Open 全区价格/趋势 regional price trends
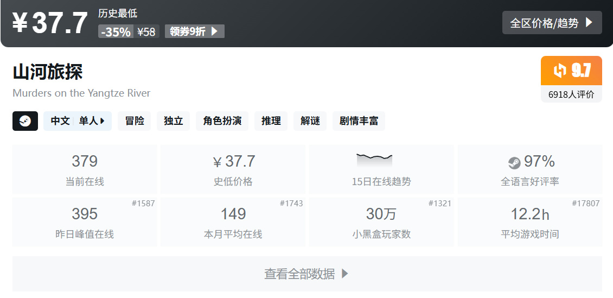 [552, 23]
